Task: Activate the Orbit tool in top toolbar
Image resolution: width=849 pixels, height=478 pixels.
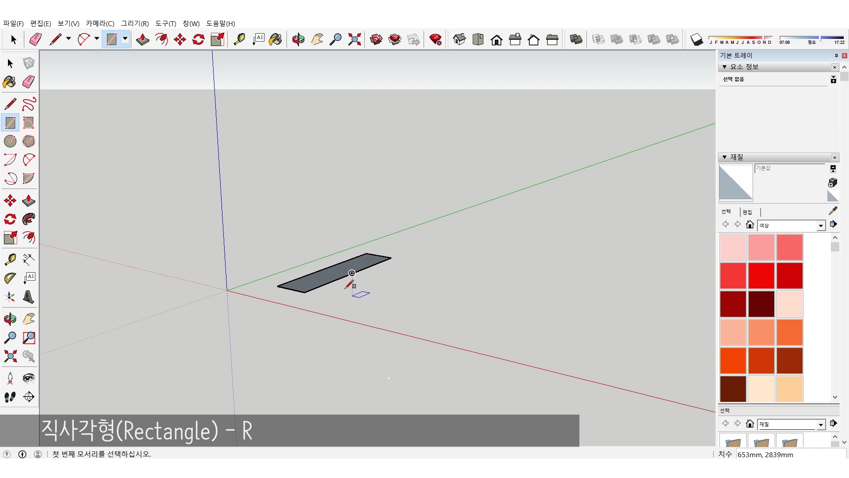Action: 298,39
